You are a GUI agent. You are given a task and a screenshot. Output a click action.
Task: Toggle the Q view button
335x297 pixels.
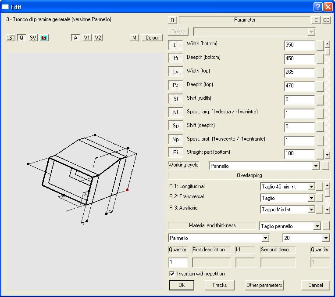tap(21, 38)
